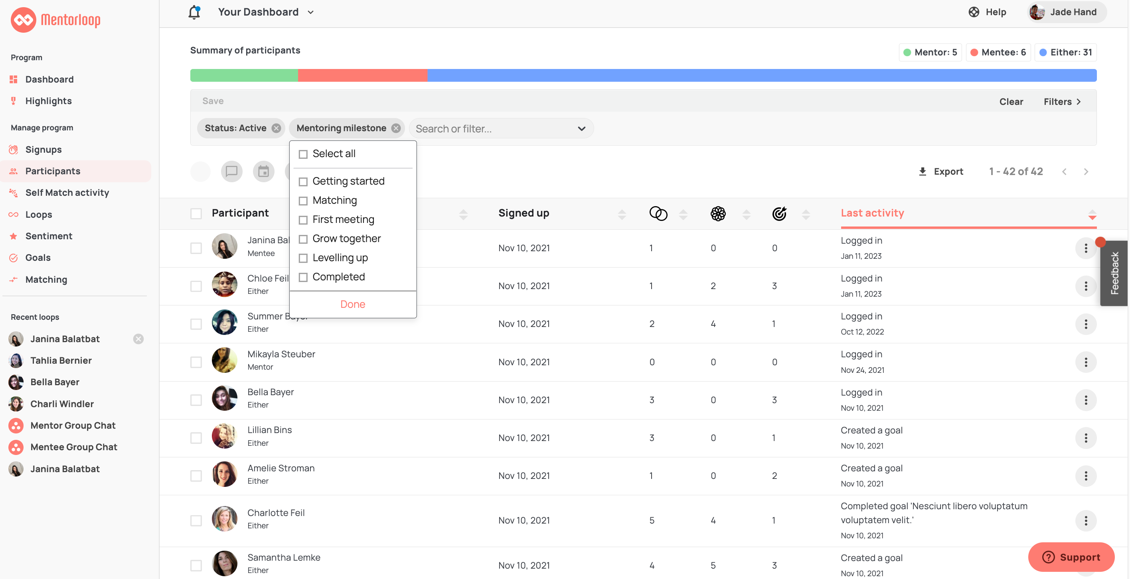Open Samantha Lemke's participant name
1130x579 pixels.
(x=283, y=557)
